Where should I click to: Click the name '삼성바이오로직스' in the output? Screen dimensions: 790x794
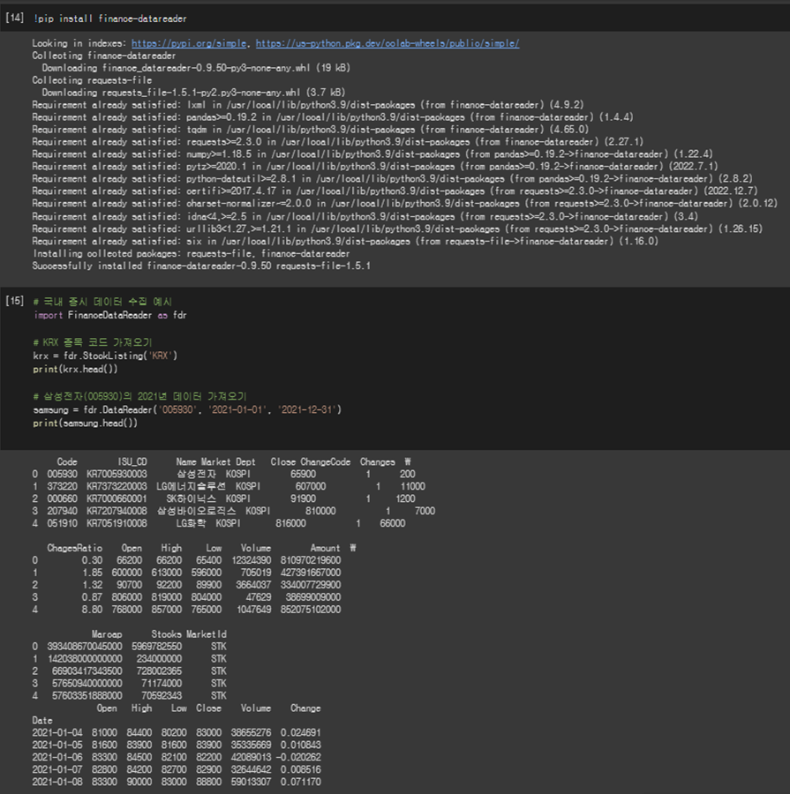tap(196, 511)
